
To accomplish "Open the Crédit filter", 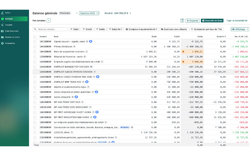I will 87,29.
